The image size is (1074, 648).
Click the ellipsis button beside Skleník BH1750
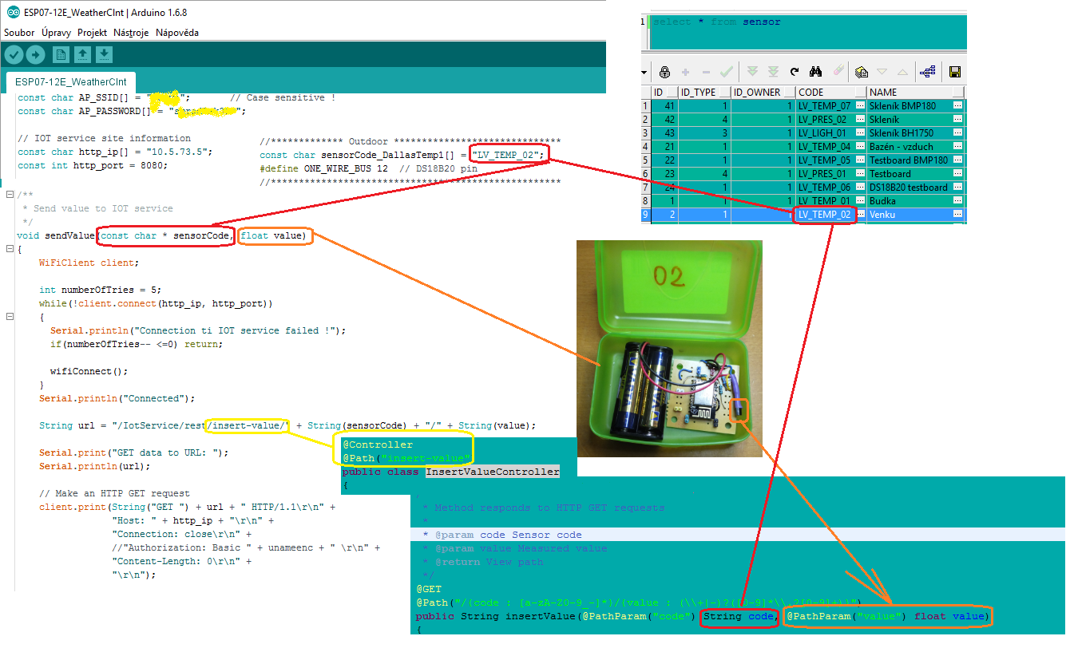coord(957,132)
